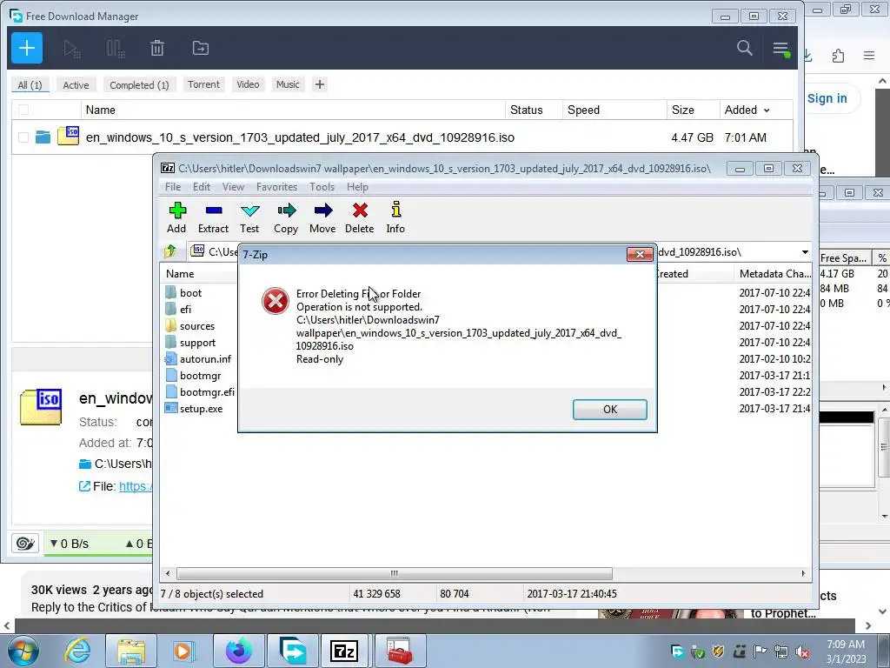The width and height of the screenshot is (890, 668).
Task: Open Windows Media Player from the taskbar
Action: [184, 651]
